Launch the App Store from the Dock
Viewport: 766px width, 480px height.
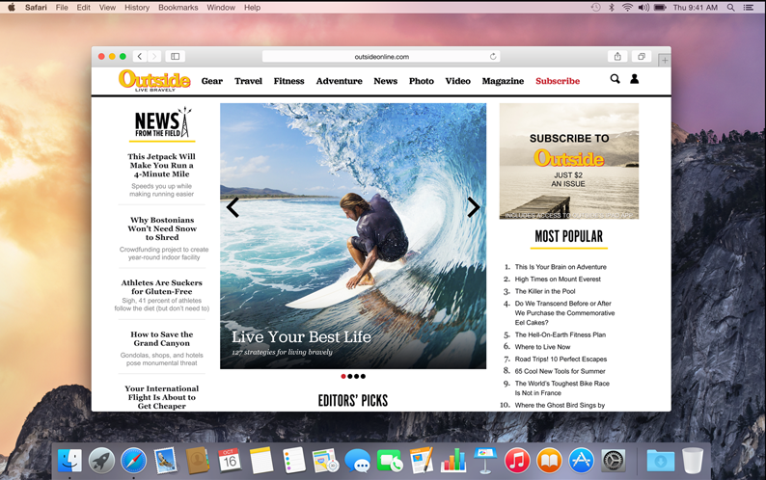click(581, 461)
